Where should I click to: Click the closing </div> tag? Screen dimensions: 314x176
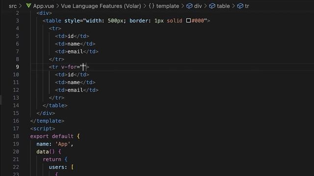[46, 113]
